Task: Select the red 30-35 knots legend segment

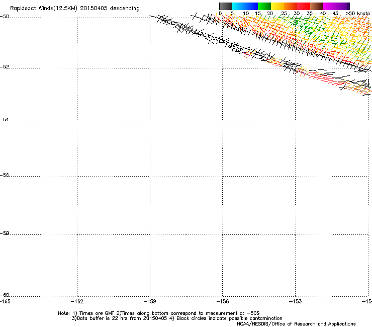Action: [x=304, y=6]
